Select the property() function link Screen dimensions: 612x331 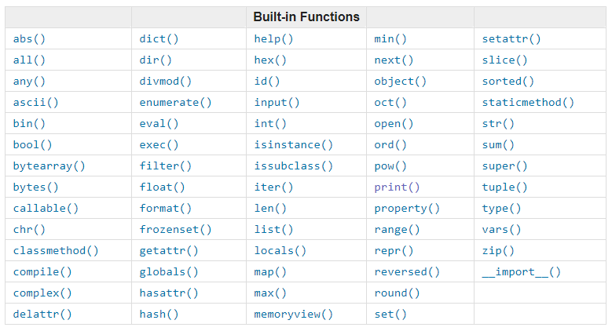[407, 208]
